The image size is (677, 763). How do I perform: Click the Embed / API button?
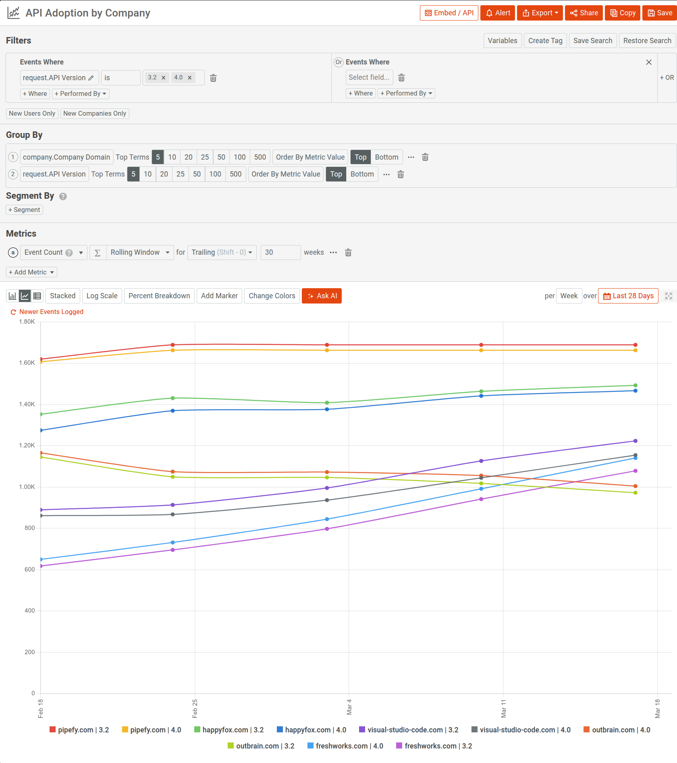449,12
